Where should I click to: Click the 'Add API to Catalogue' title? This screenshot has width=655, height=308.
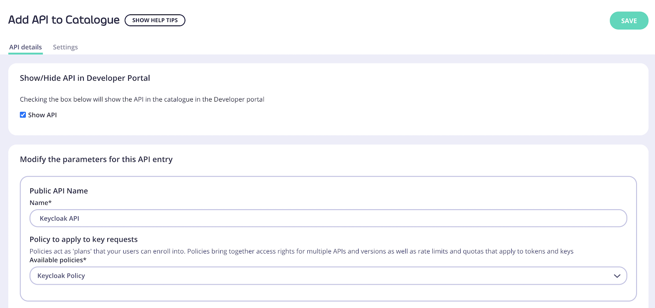point(64,20)
